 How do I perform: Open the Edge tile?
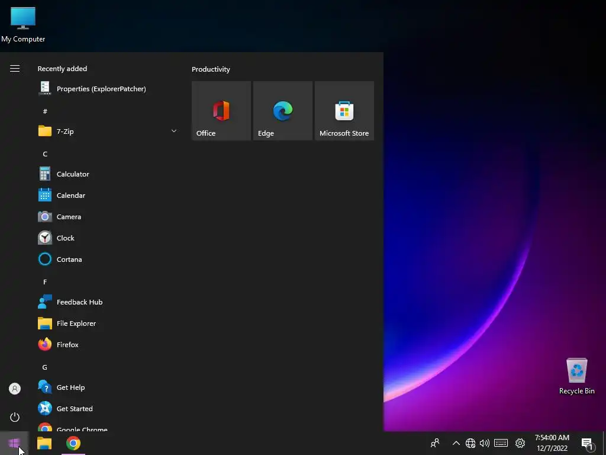point(282,111)
